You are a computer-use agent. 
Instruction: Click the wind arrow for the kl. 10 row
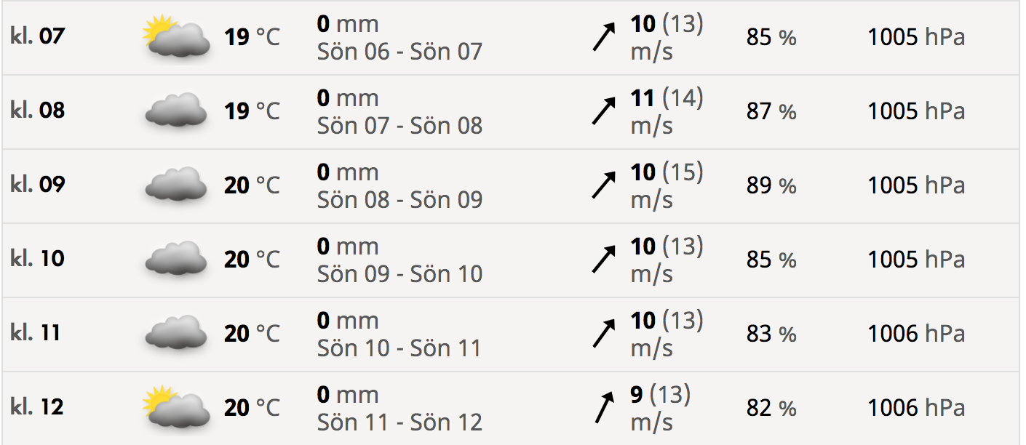[x=603, y=260]
